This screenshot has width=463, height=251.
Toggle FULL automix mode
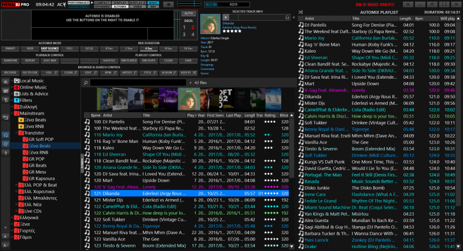[x=69, y=49]
